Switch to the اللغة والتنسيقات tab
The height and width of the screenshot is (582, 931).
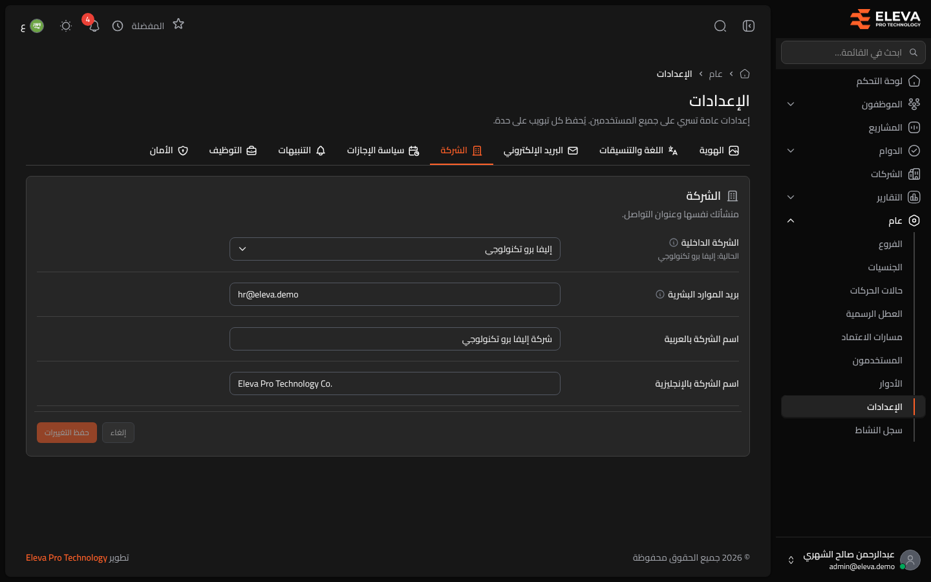click(x=638, y=151)
